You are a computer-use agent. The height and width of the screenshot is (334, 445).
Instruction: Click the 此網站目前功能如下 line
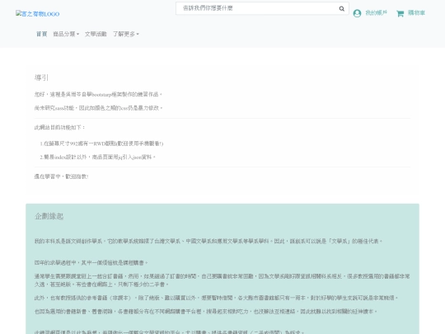click(59, 127)
